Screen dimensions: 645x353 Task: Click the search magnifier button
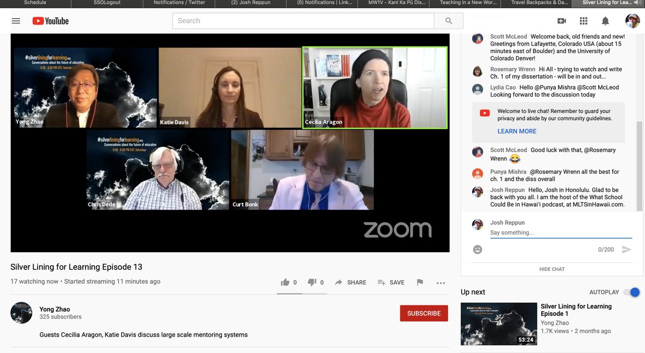(x=449, y=21)
